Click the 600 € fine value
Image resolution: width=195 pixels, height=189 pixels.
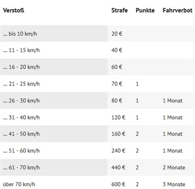point(118,184)
